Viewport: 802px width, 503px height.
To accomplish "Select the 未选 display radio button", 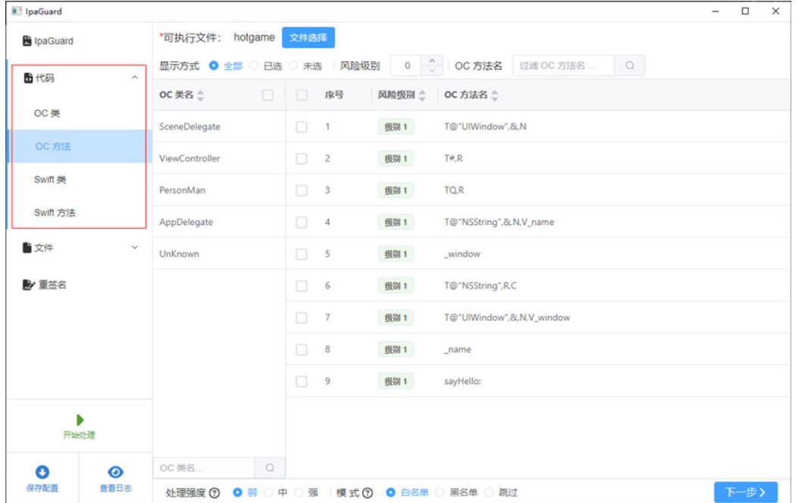I will (293, 65).
